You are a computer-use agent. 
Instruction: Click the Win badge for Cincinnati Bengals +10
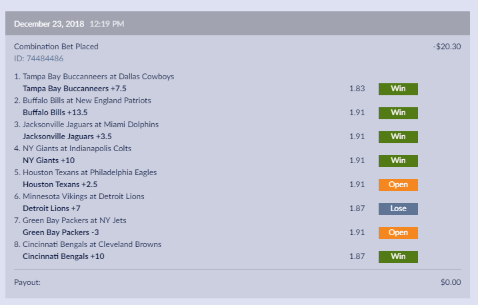pyautogui.click(x=398, y=257)
